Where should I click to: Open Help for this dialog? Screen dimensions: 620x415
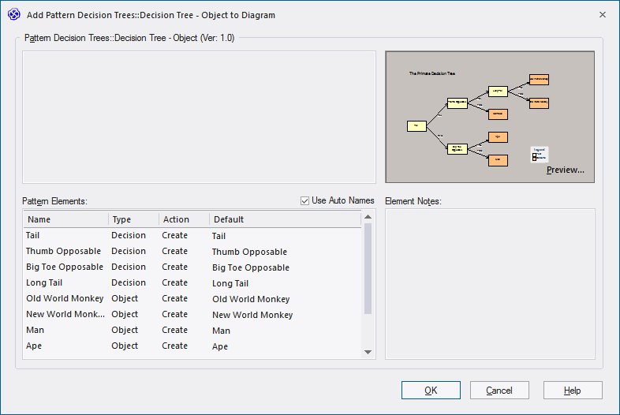click(x=573, y=391)
